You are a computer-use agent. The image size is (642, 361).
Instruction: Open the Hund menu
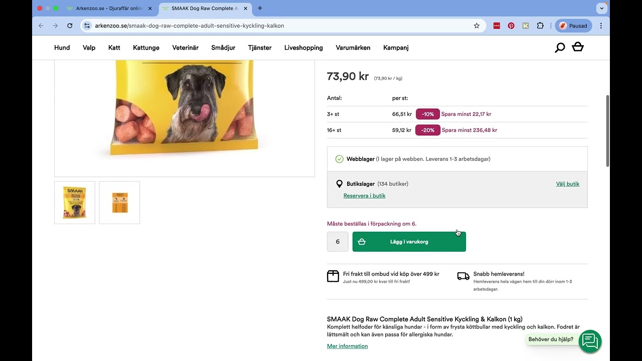pyautogui.click(x=62, y=48)
